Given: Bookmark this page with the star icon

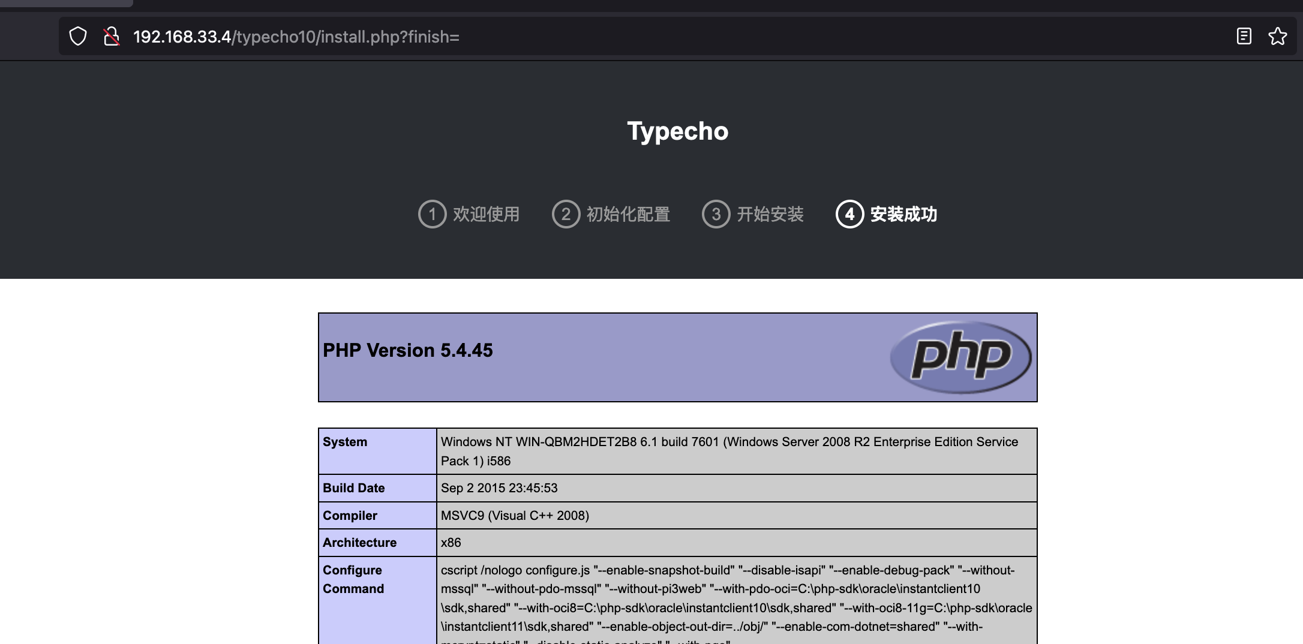Looking at the screenshot, I should pyautogui.click(x=1277, y=37).
